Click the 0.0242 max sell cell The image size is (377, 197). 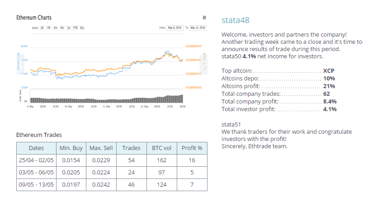pyautogui.click(x=101, y=185)
